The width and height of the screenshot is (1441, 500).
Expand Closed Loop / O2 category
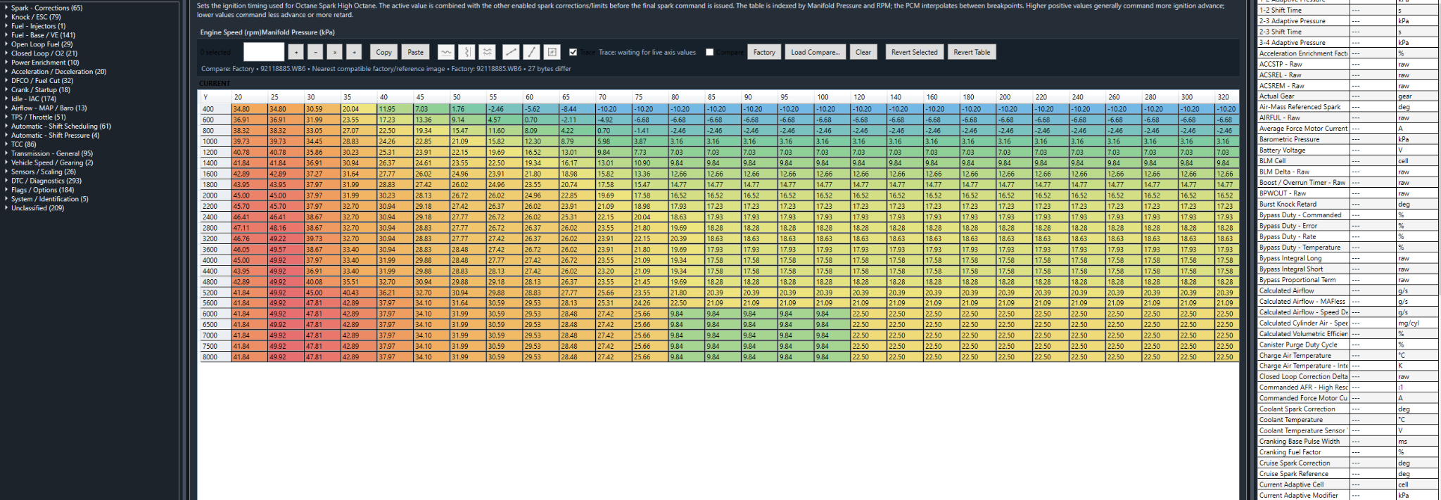click(x=6, y=53)
